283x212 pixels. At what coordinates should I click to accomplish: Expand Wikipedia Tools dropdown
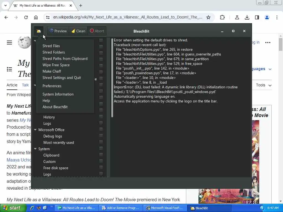tap(263, 85)
